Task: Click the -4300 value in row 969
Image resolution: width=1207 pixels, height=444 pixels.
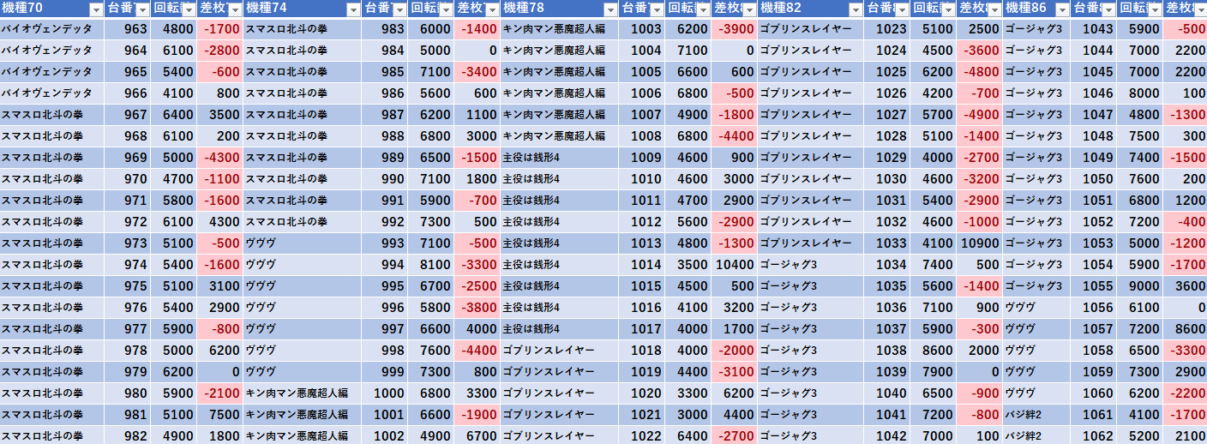Action: (x=220, y=158)
